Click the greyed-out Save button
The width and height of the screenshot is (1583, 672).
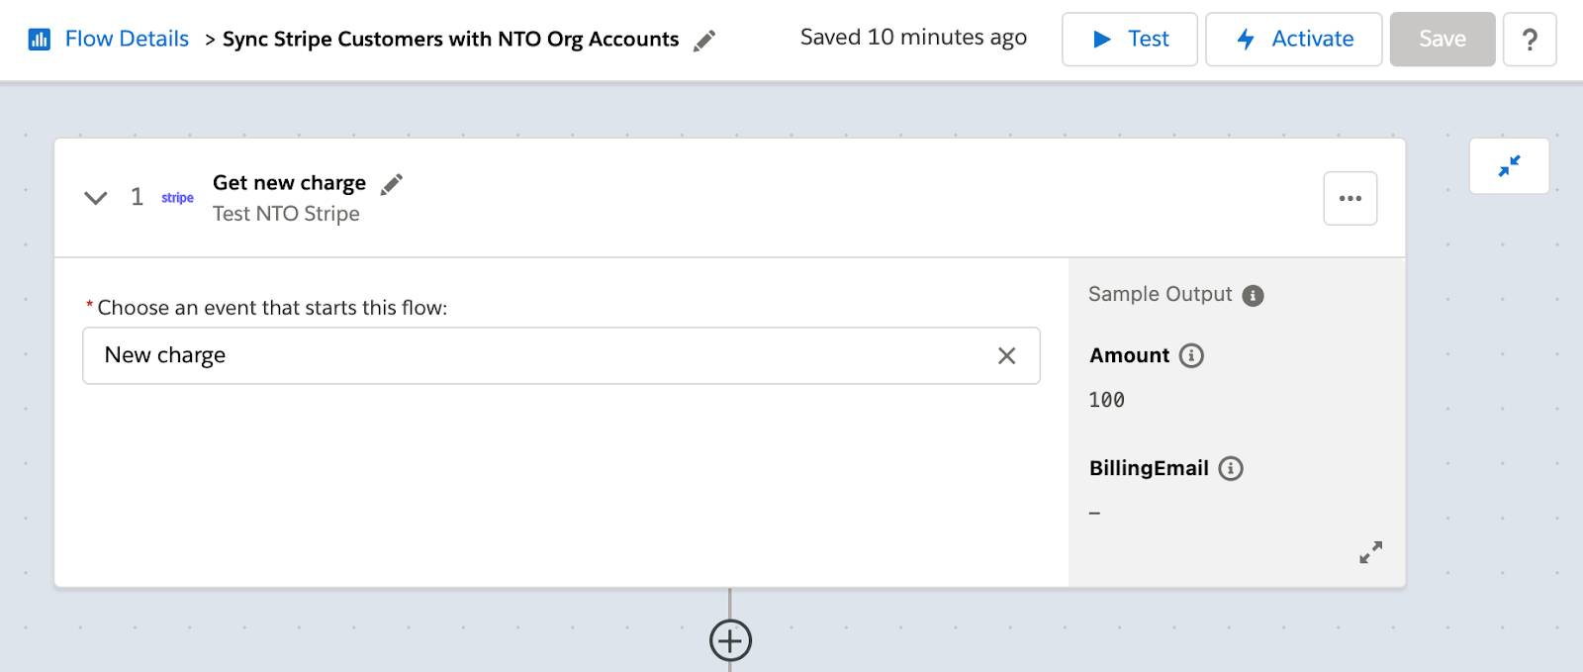pos(1443,39)
